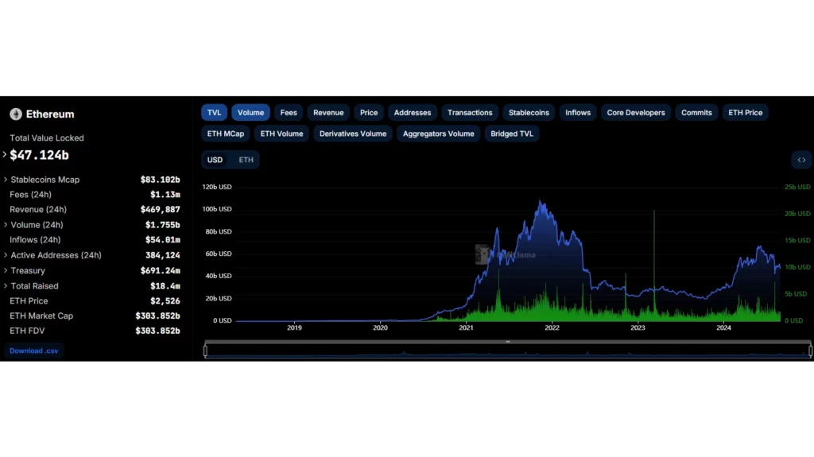
Task: Click the Ethereum logo icon
Action: point(16,114)
